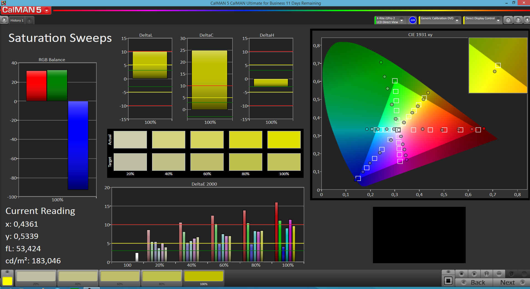Open the CalMAN 5 main menu
Image resolution: width=530 pixels, height=289 pixels.
[x=26, y=10]
